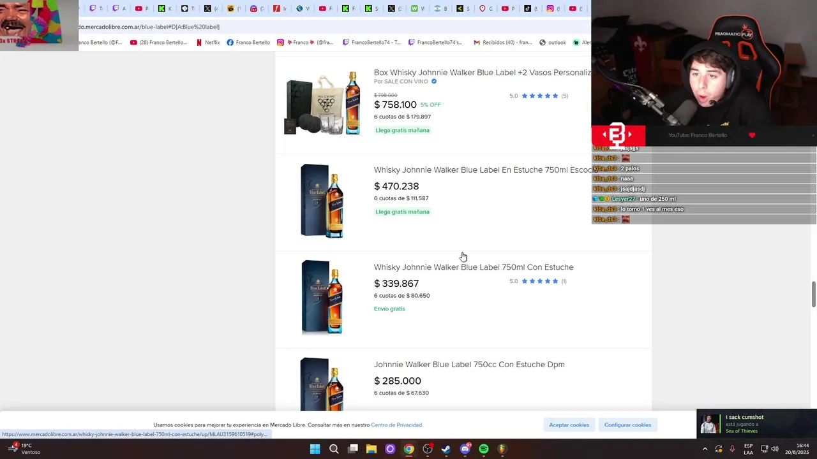Open the ESP LAA language switcher
This screenshot has width=817, height=459.
pyautogui.click(x=748, y=449)
